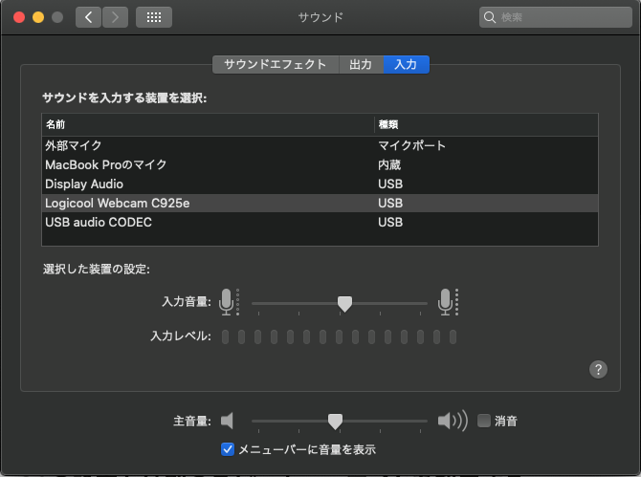Switch to the サウンドエフェクト tab
641x477 pixels.
tap(276, 65)
